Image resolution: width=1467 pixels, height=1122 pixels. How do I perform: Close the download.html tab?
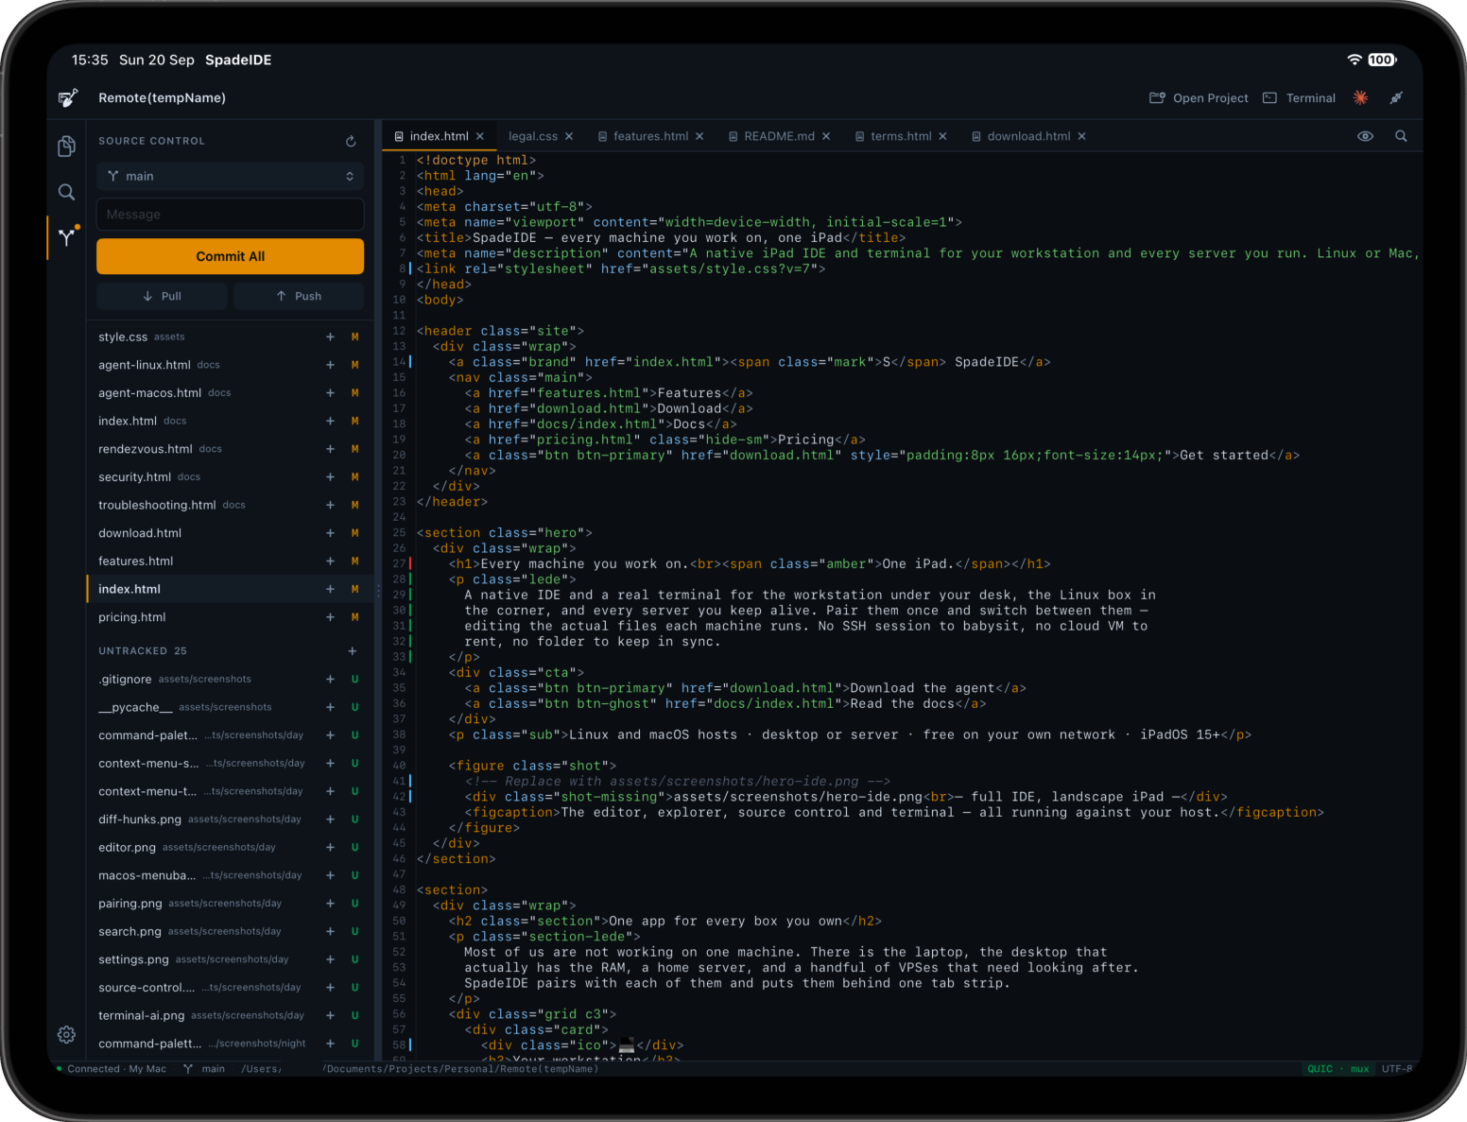click(1081, 136)
